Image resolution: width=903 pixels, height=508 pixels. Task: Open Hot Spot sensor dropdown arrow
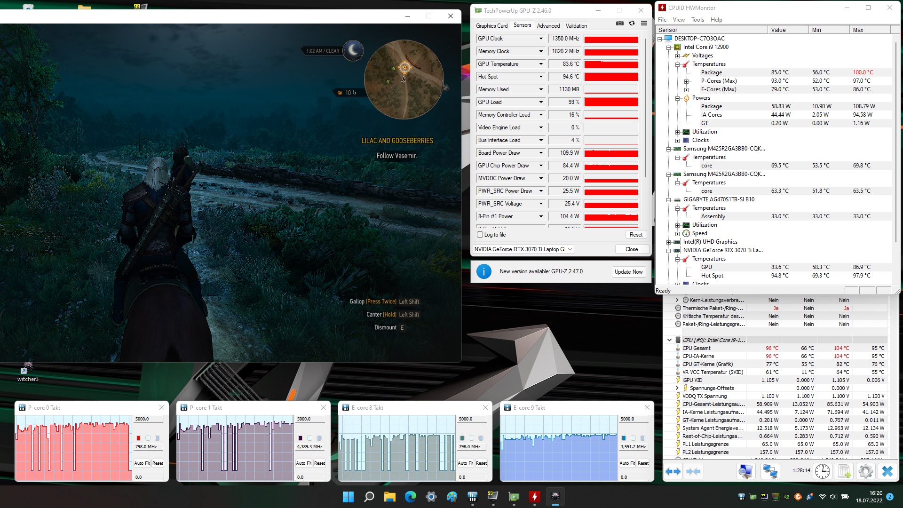(x=541, y=77)
